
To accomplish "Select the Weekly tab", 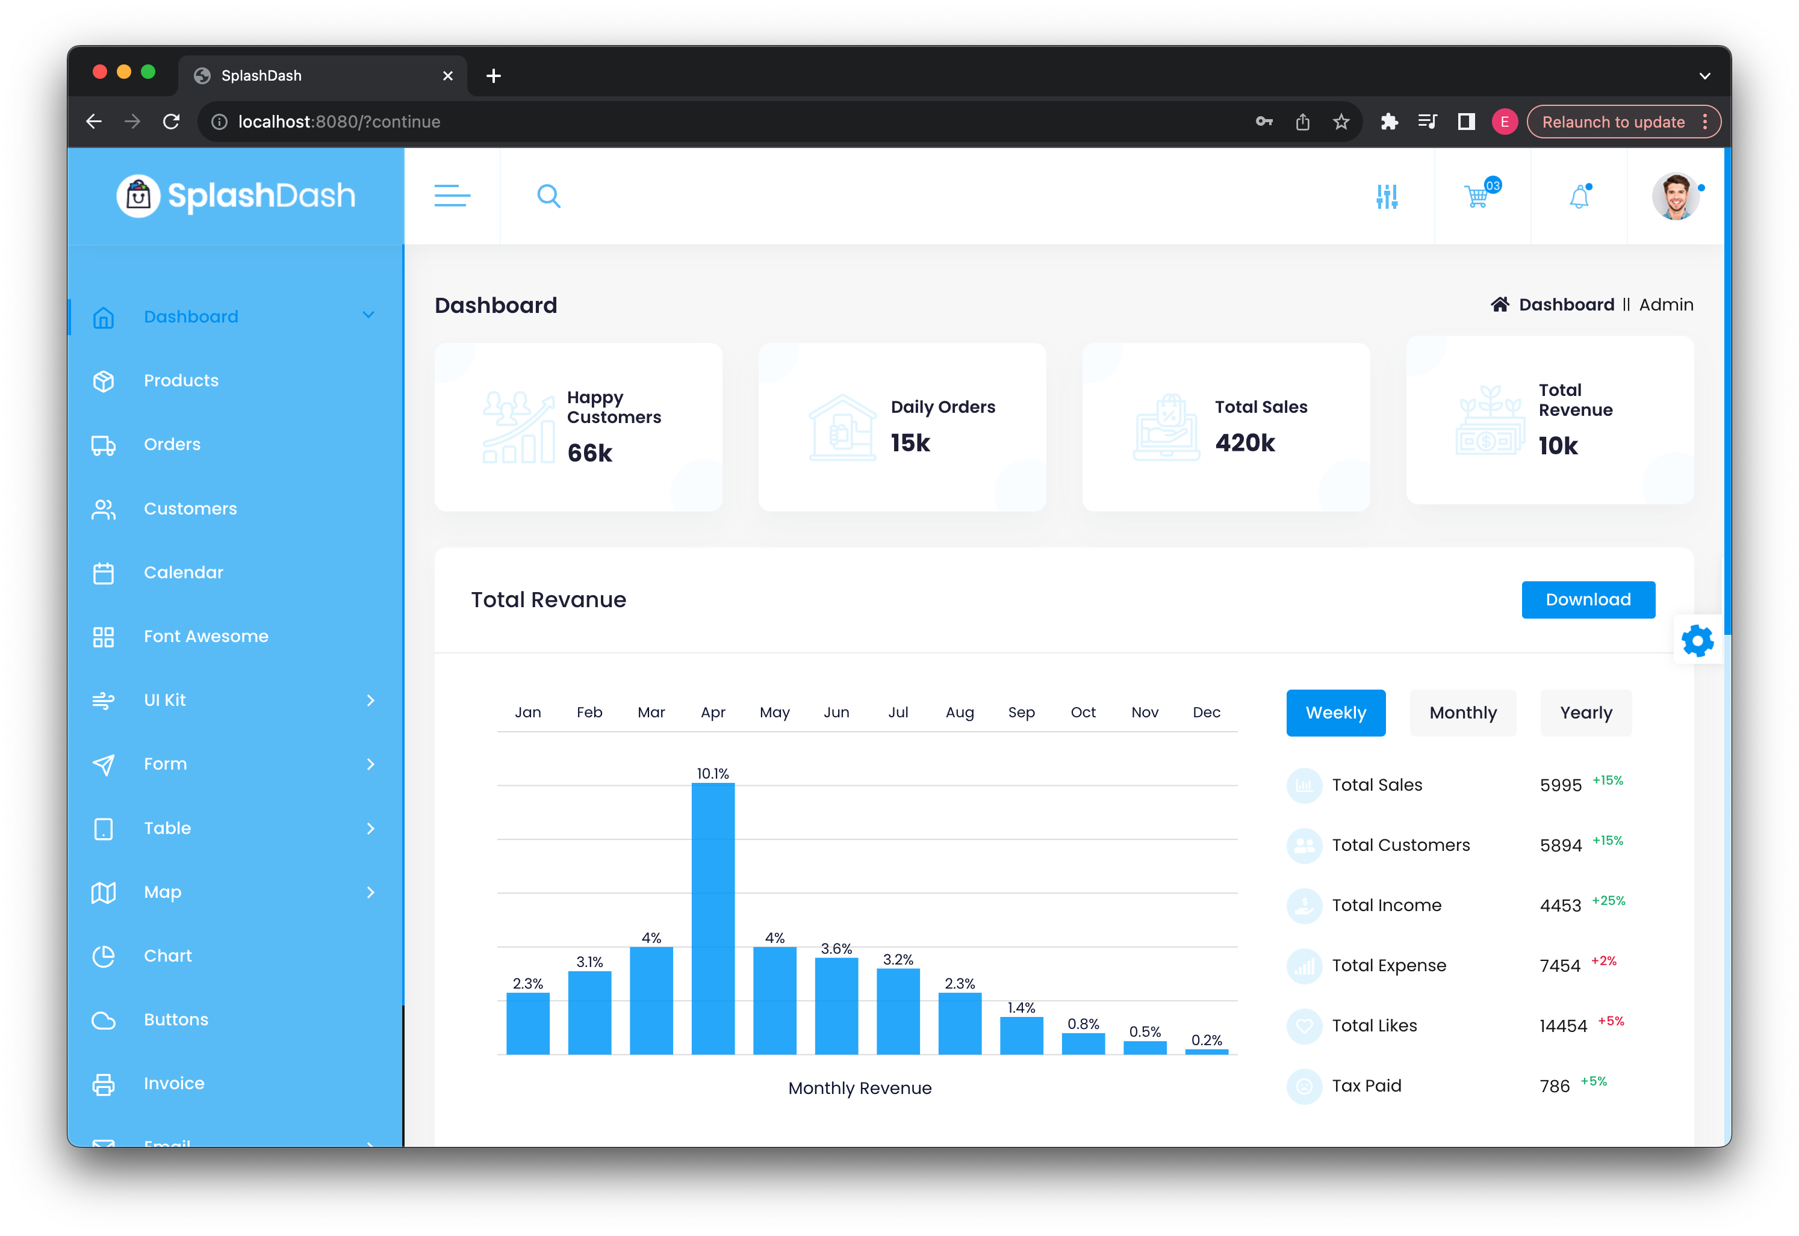I will pos(1335,712).
